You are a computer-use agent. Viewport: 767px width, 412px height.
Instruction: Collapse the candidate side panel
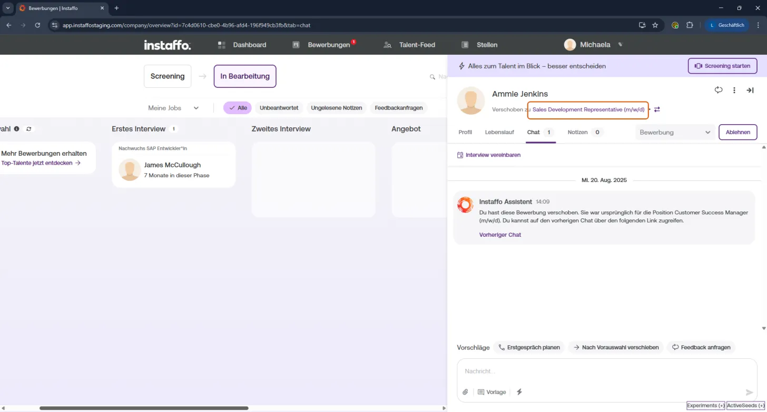point(750,91)
